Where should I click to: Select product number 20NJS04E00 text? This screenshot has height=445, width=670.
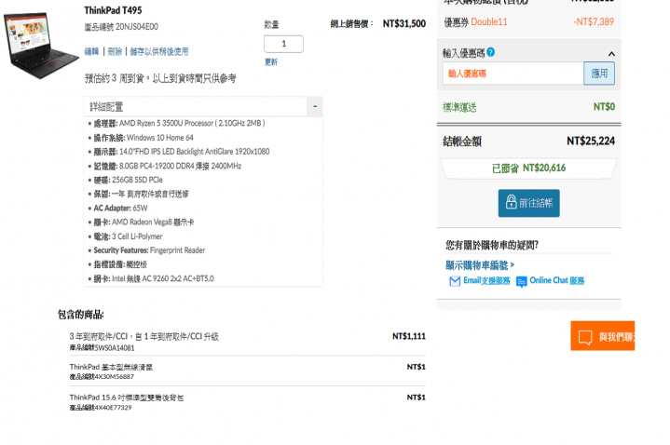click(137, 27)
